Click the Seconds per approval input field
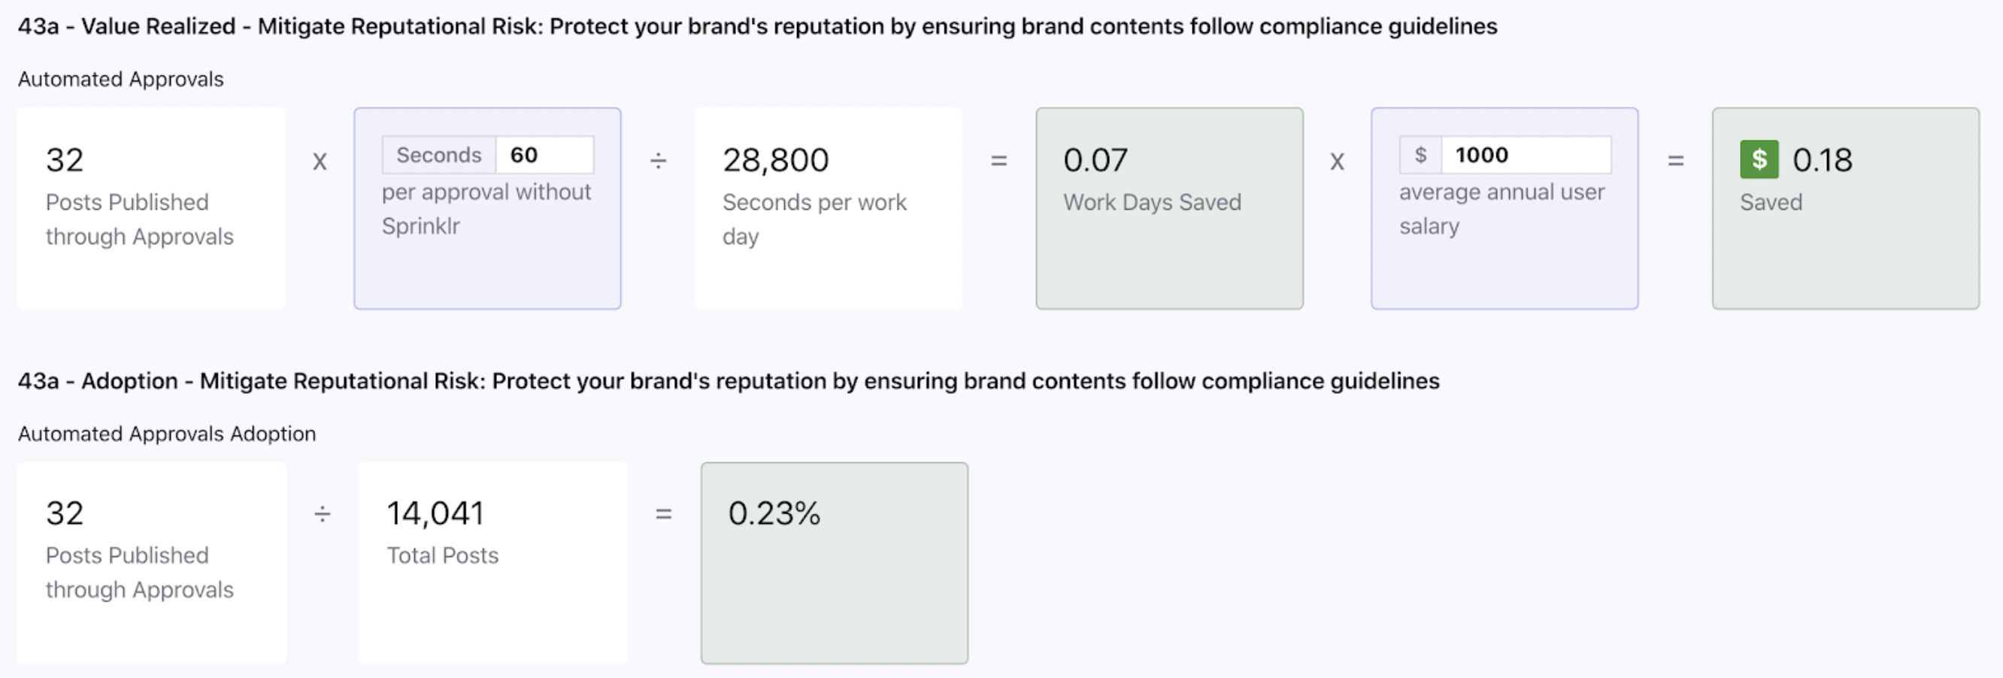 click(544, 155)
